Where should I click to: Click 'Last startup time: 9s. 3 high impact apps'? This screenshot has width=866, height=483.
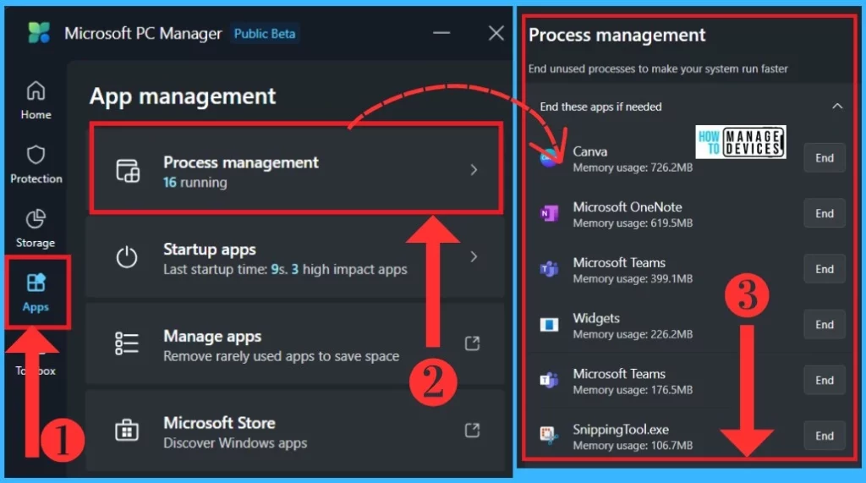pos(285,269)
